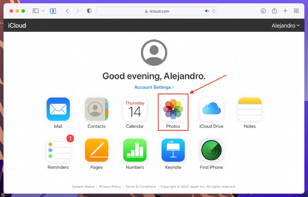This screenshot has width=308, height=197.
Task: Click the copyright 2022 Apple Inc. text
Action: pyautogui.click(x=198, y=187)
